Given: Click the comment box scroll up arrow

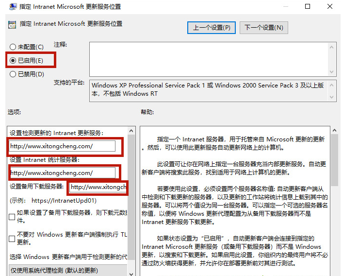Looking at the screenshot, I should 331,47.
